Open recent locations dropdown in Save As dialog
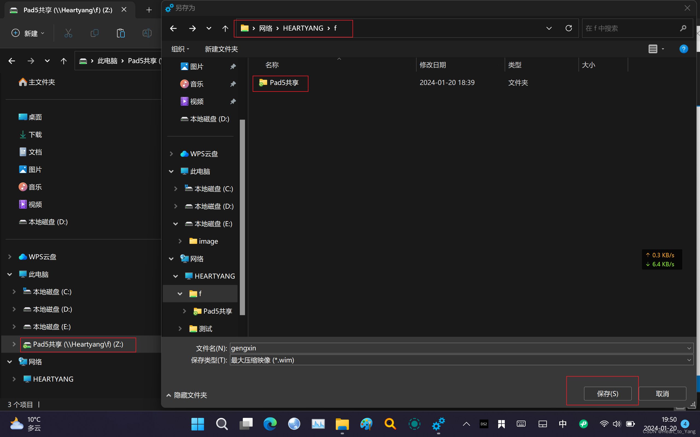Viewport: 700px width, 437px height. pyautogui.click(x=209, y=28)
